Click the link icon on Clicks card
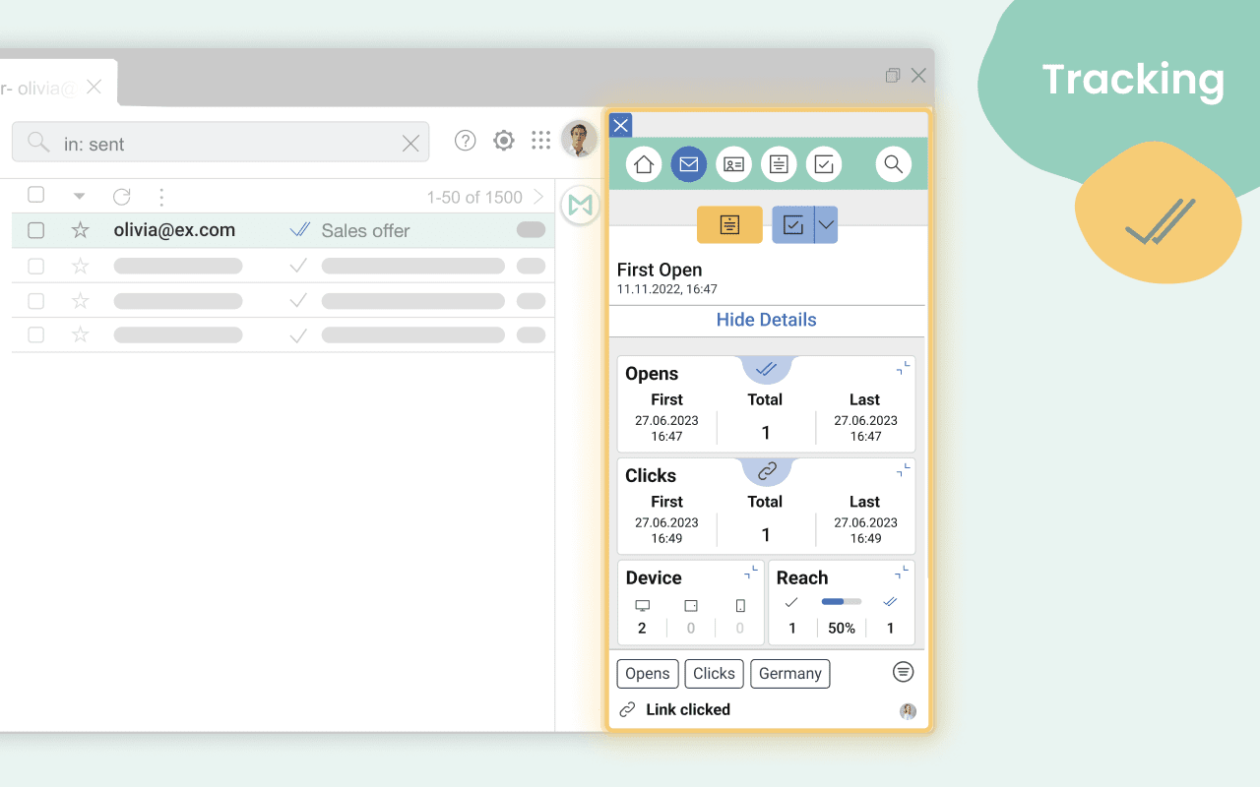The image size is (1260, 787). click(x=767, y=471)
